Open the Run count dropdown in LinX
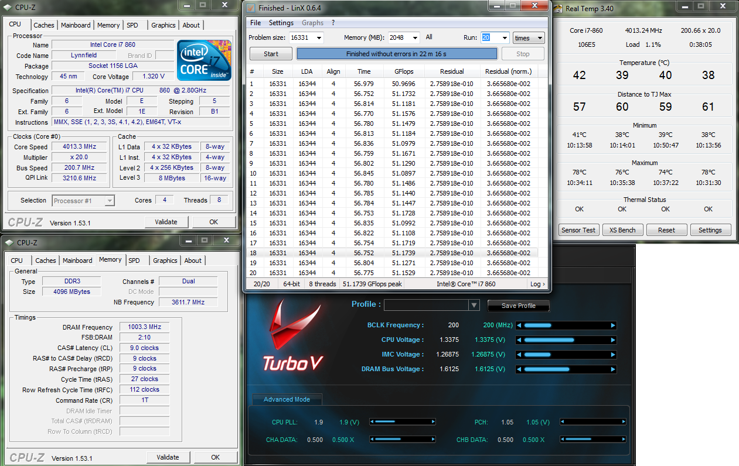Image resolution: width=739 pixels, height=466 pixels. 505,37
